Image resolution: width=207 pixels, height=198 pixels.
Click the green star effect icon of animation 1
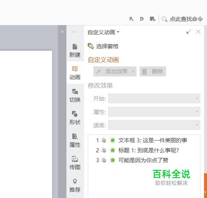[113, 140]
